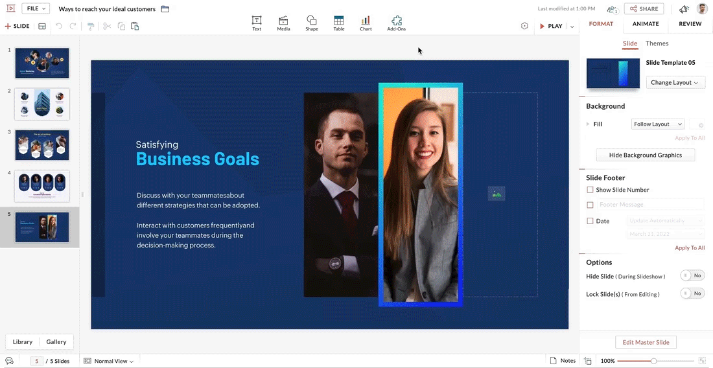Open Add-Ons

[397, 23]
